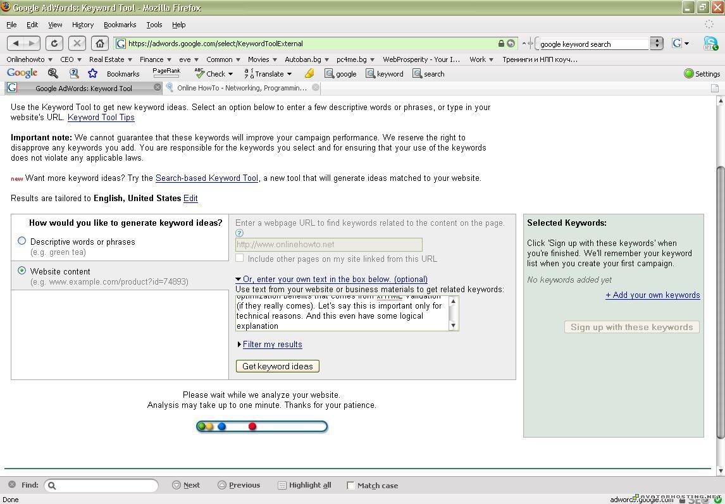Expand 'Filter my results'
Image resolution: width=725 pixels, height=504 pixels.
pos(272,344)
